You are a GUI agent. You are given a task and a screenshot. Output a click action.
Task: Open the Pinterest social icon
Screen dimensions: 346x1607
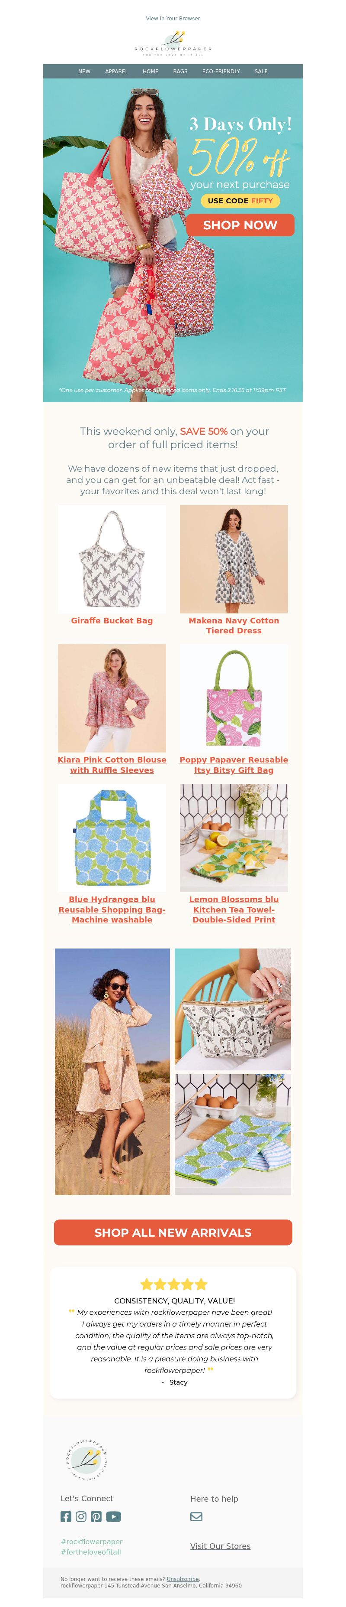click(x=96, y=1516)
